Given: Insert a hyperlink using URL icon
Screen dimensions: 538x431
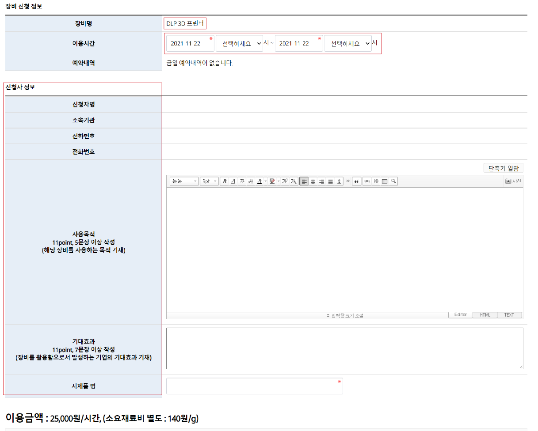Looking at the screenshot, I should point(367,181).
